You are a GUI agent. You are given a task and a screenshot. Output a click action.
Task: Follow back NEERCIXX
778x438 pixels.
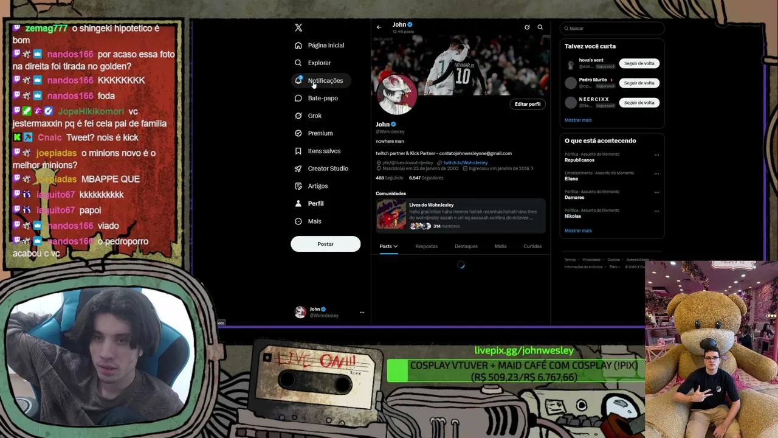tap(639, 103)
